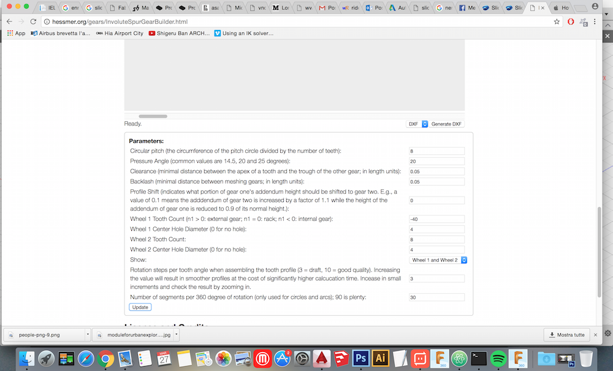
Task: Open the Calendar dock icon
Action: 164,359
